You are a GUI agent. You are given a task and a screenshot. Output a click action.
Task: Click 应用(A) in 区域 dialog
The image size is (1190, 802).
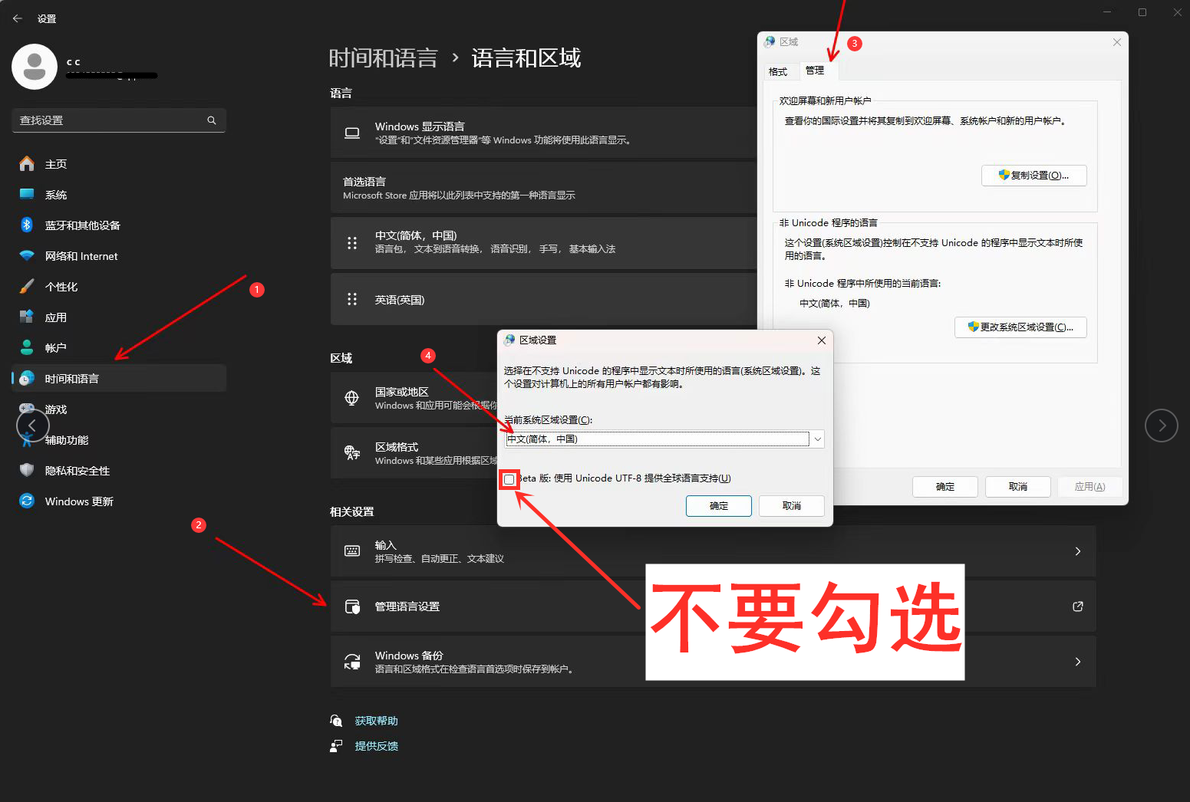point(1089,487)
